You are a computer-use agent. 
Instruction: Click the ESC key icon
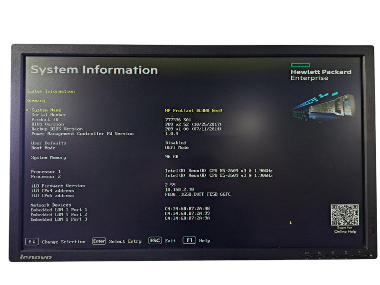tap(155, 240)
